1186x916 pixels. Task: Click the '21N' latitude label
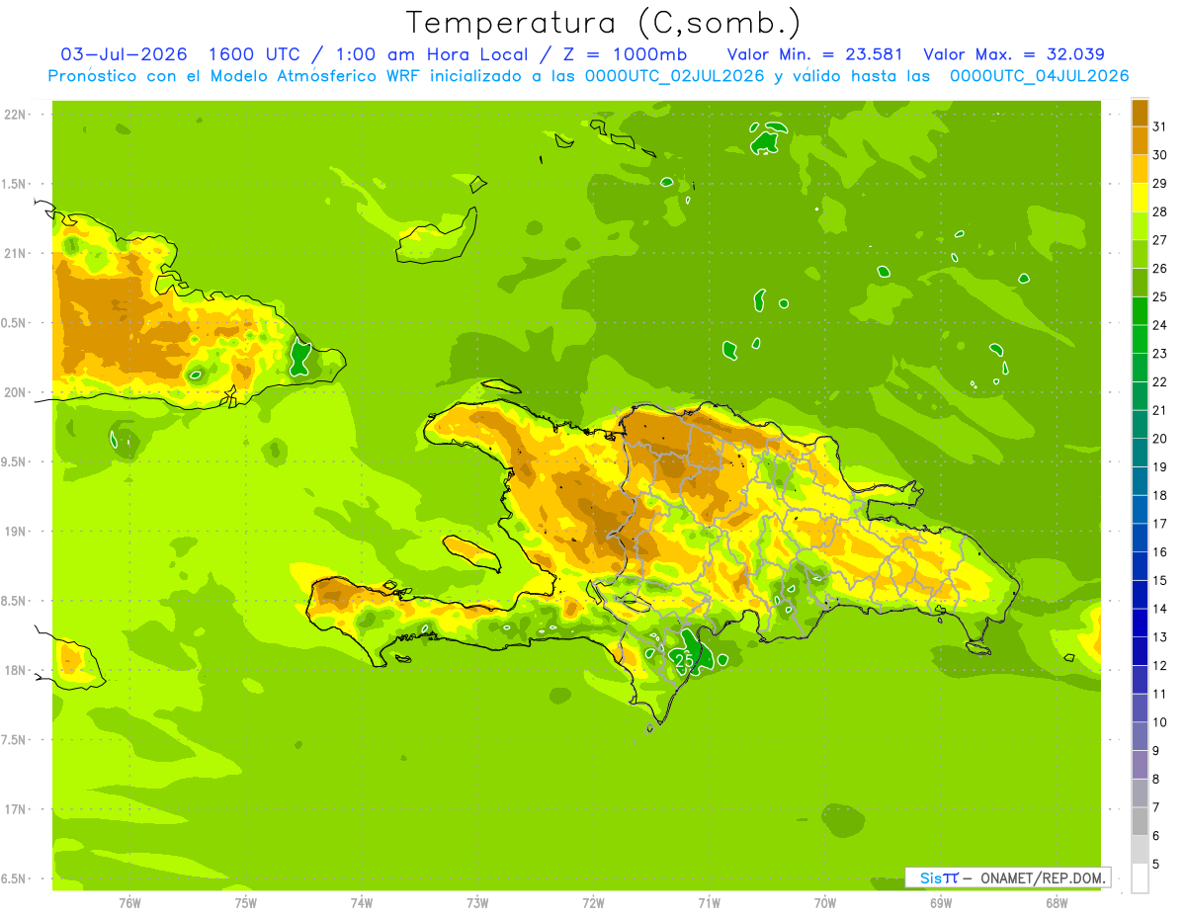coord(14,253)
